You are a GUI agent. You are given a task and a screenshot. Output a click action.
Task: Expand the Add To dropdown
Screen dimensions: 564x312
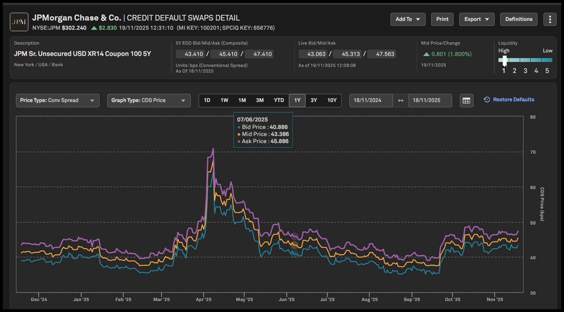pos(408,19)
